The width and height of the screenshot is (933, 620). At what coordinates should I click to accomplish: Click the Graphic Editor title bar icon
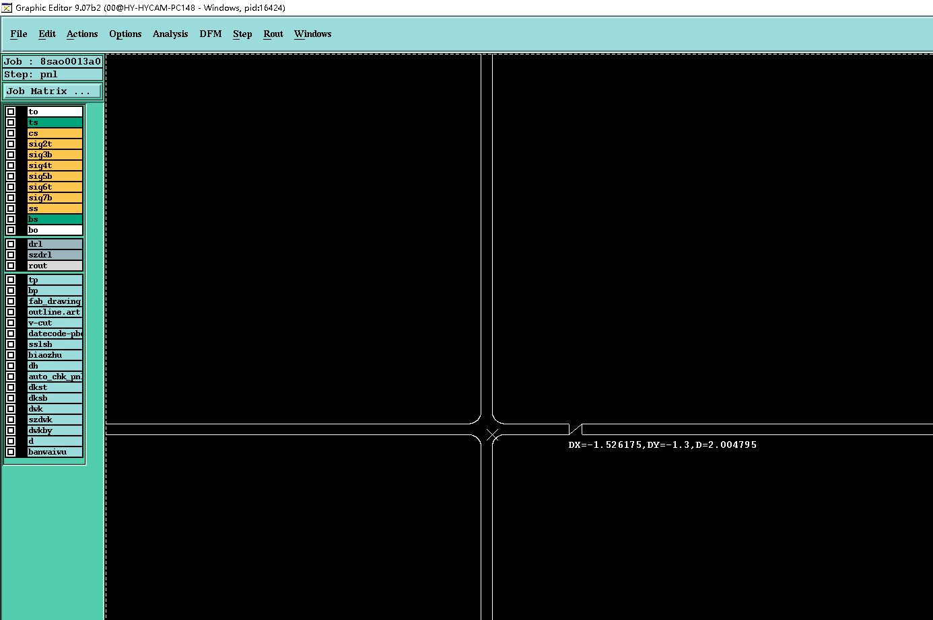click(x=7, y=7)
